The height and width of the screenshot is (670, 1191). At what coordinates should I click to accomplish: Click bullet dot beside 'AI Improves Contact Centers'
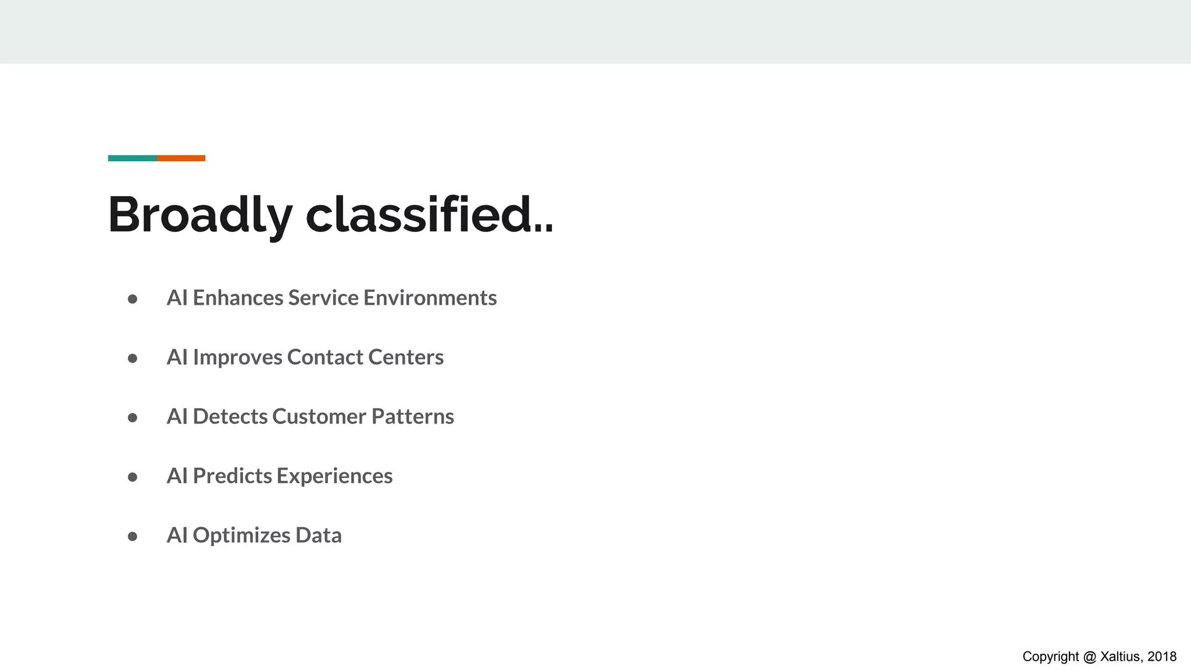pos(133,358)
